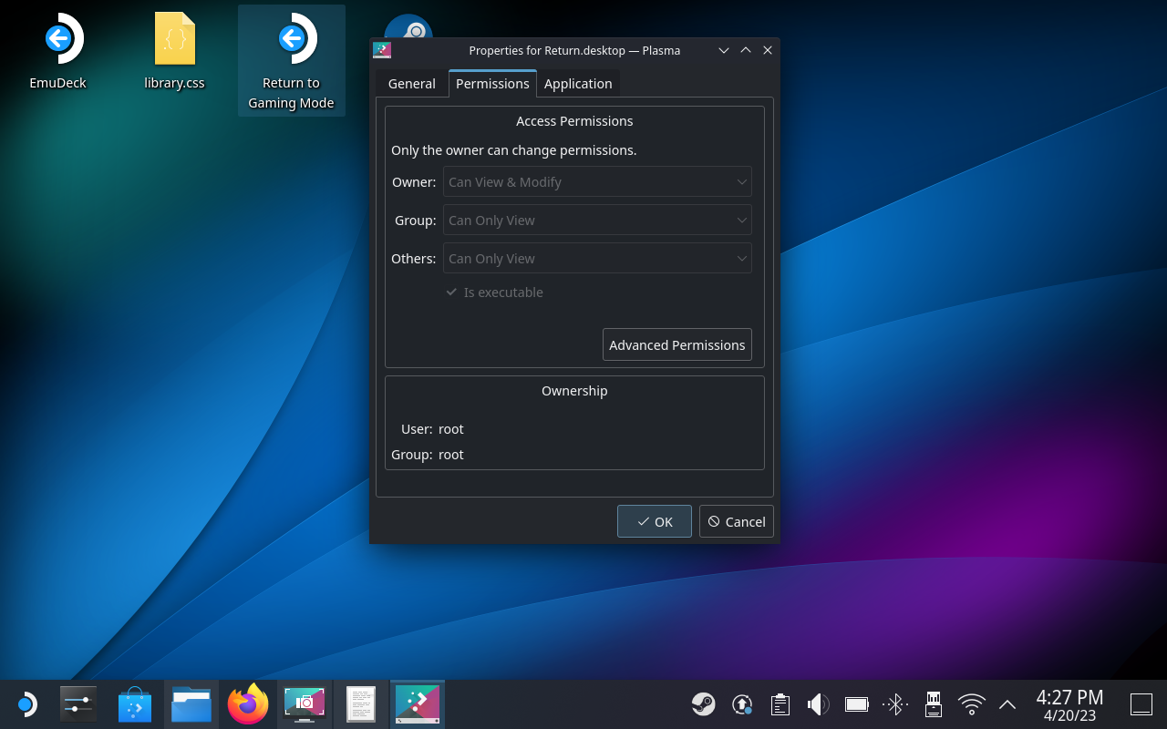The width and height of the screenshot is (1167, 729).
Task: Toggle the Is executable checkbox
Action: point(452,292)
